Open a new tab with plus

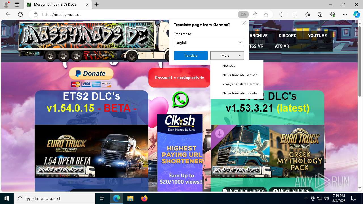[x=97, y=5]
